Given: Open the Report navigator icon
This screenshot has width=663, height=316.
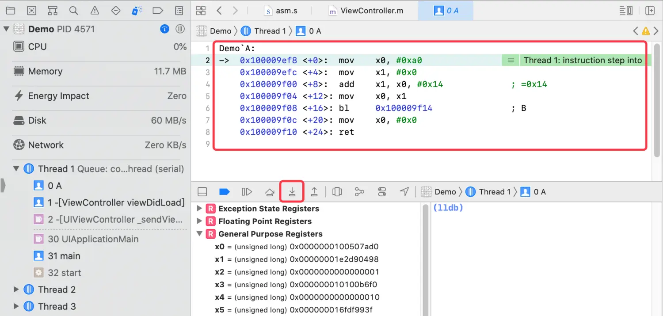Looking at the screenshot, I should [x=179, y=11].
